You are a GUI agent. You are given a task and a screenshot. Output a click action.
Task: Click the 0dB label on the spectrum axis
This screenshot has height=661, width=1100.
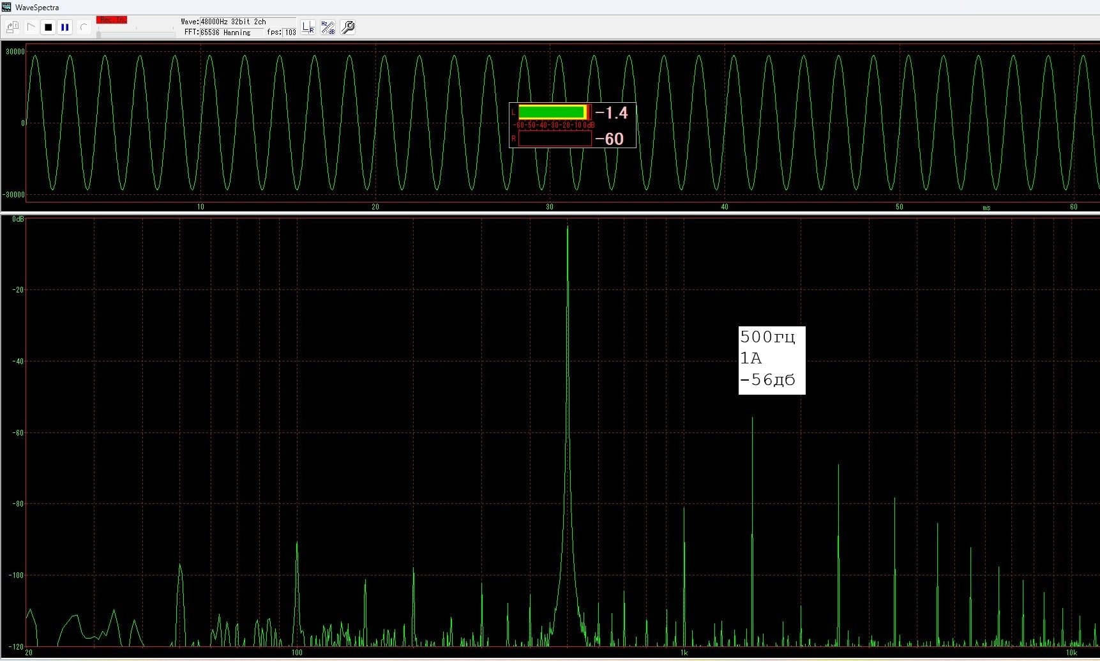point(18,219)
